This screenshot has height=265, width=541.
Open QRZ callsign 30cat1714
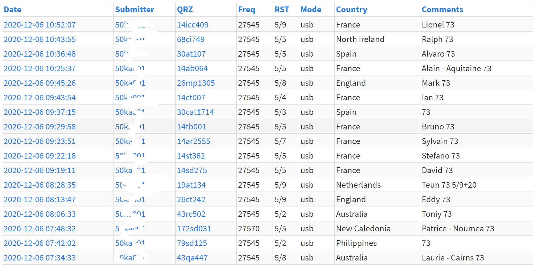click(x=195, y=112)
